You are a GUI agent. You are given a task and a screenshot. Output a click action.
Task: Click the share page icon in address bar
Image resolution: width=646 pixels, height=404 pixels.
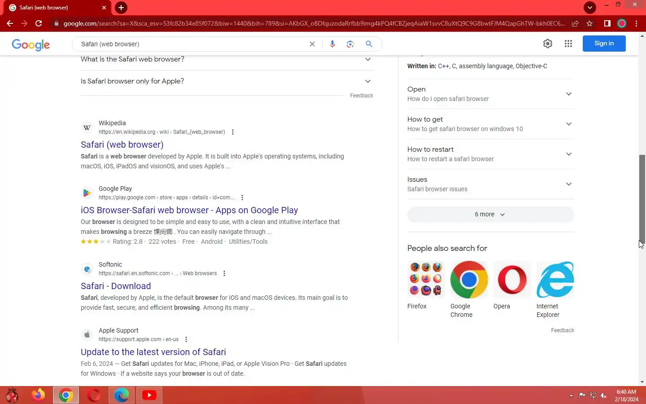coord(575,23)
